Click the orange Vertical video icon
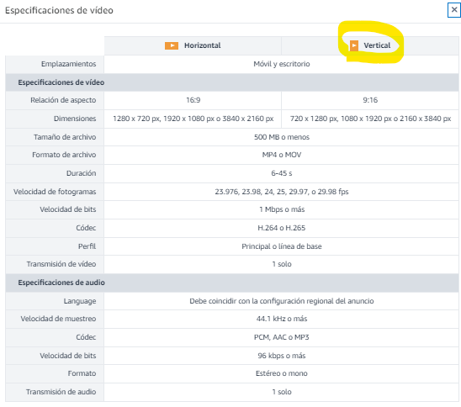Image resolution: width=461 pixels, height=407 pixels. pos(354,45)
